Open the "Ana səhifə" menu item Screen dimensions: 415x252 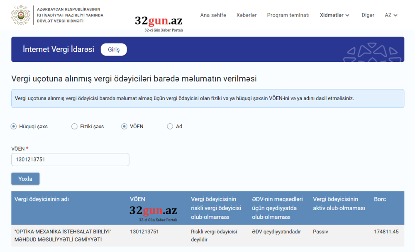click(x=213, y=15)
